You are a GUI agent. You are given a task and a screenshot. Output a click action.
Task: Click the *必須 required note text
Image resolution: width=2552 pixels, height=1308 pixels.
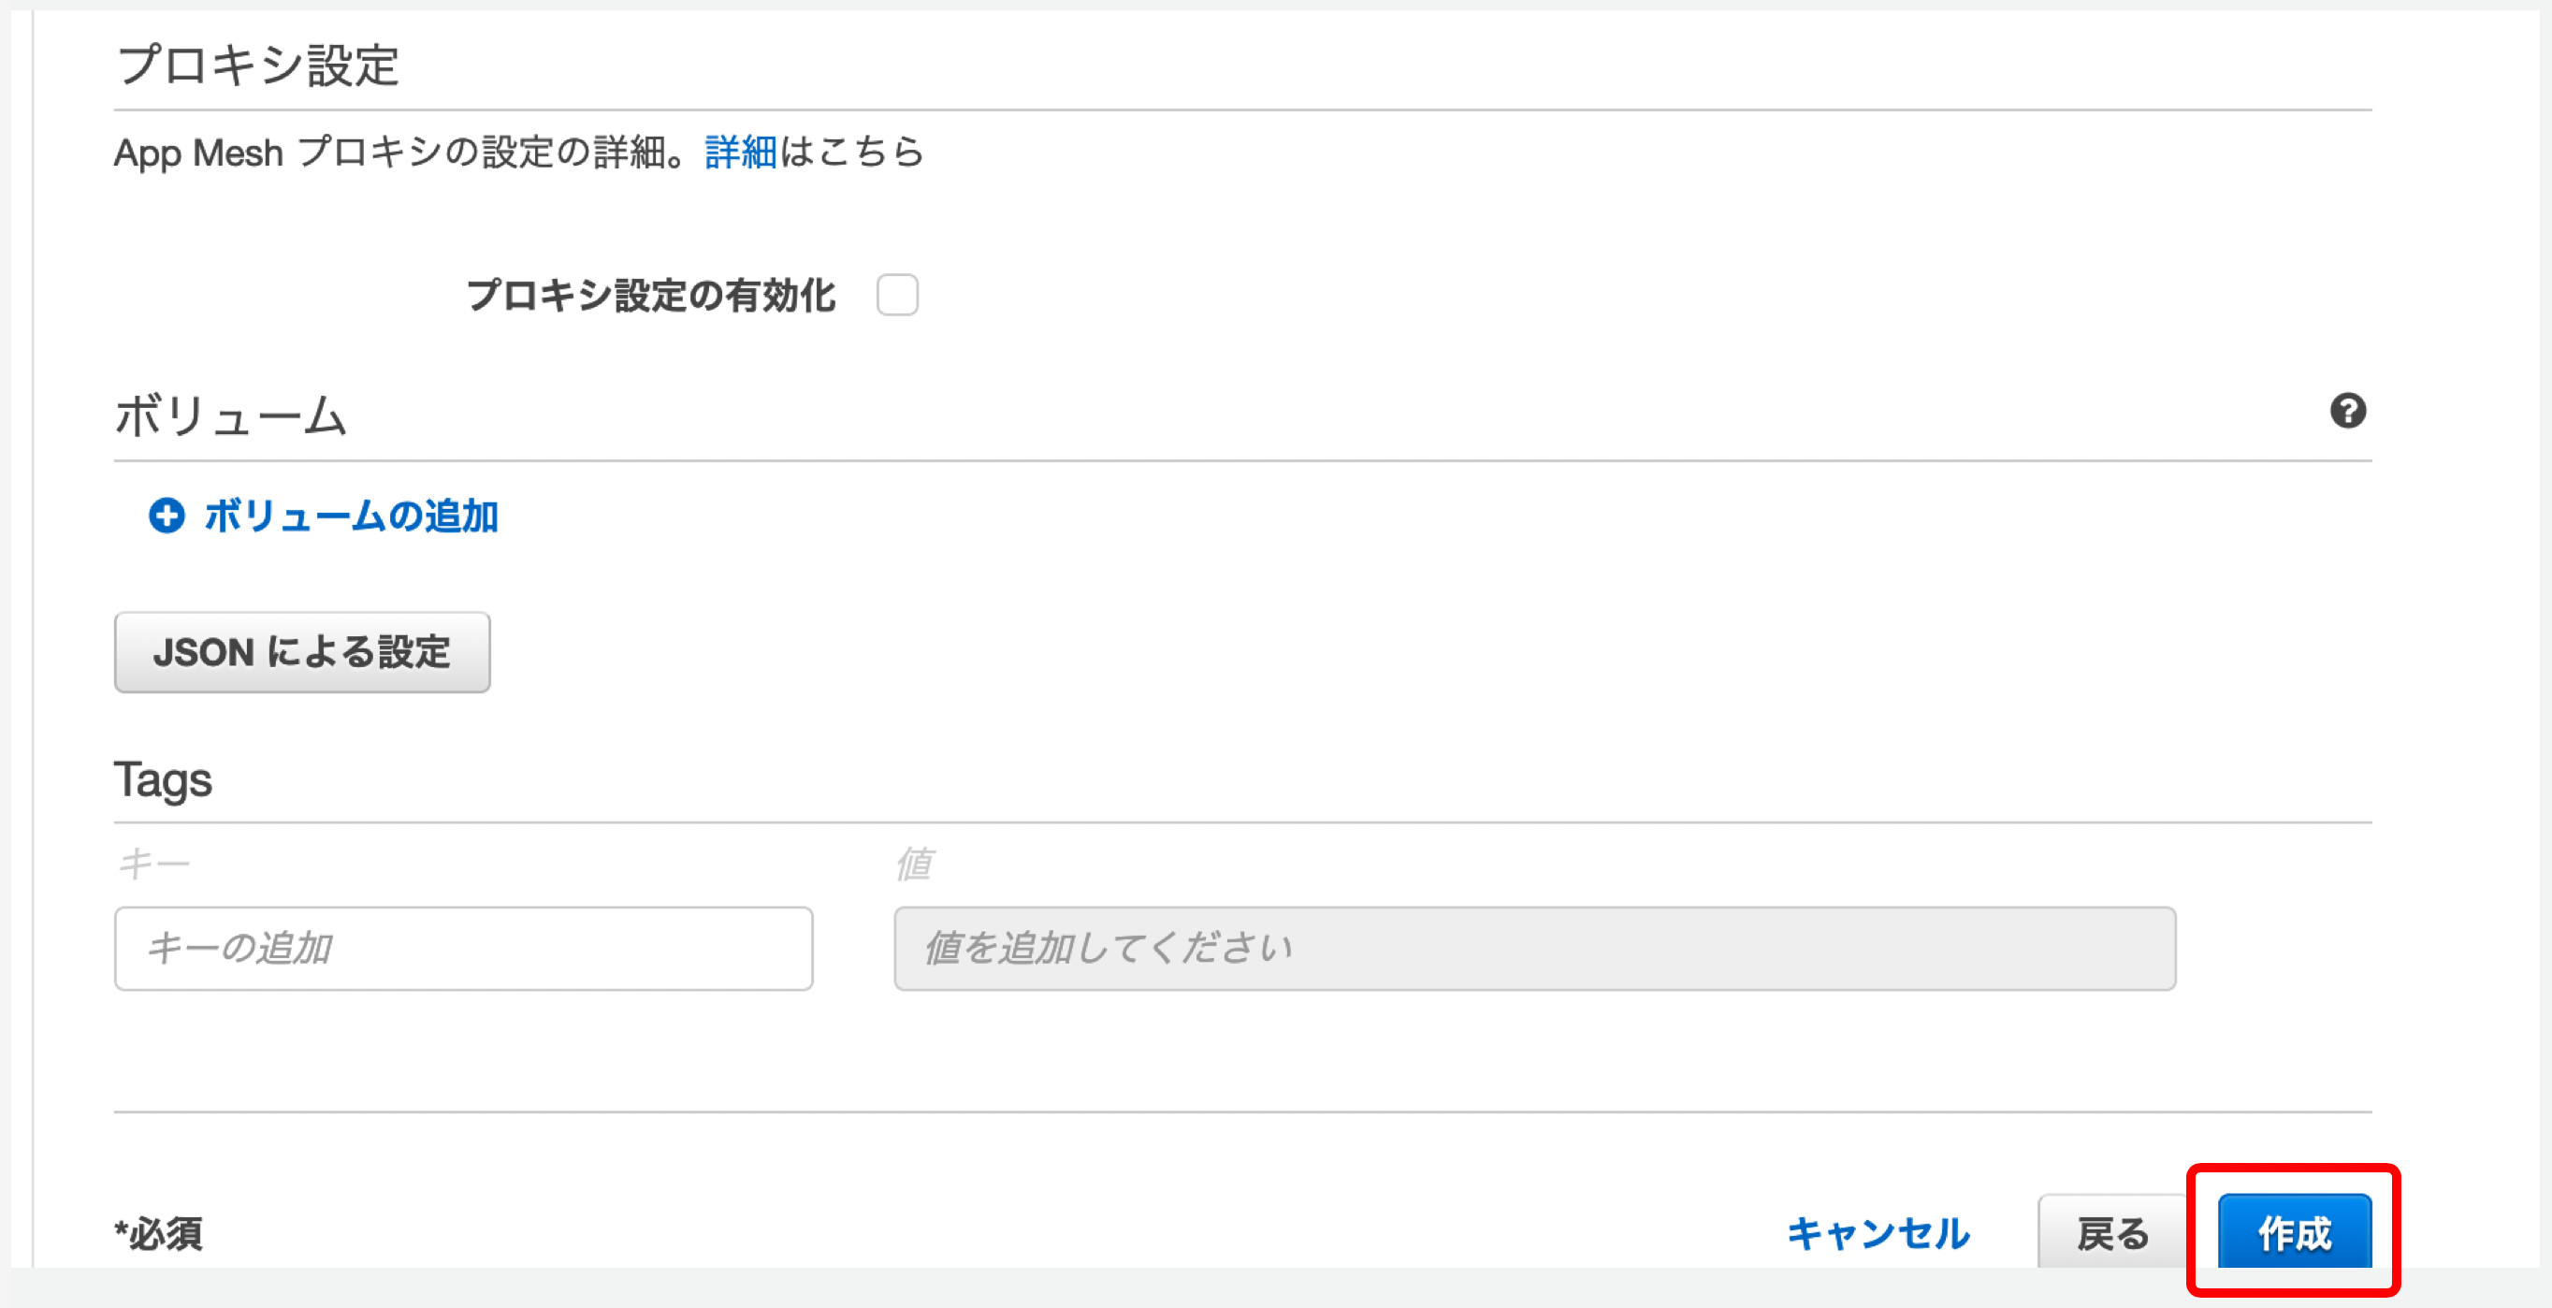[x=158, y=1234]
